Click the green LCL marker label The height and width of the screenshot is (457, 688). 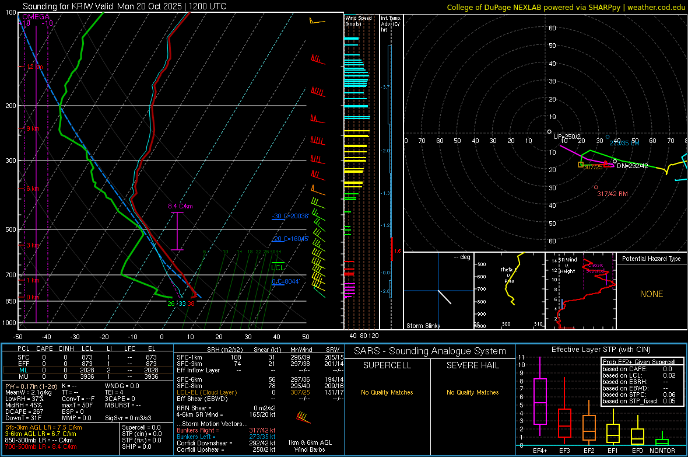pyautogui.click(x=278, y=268)
